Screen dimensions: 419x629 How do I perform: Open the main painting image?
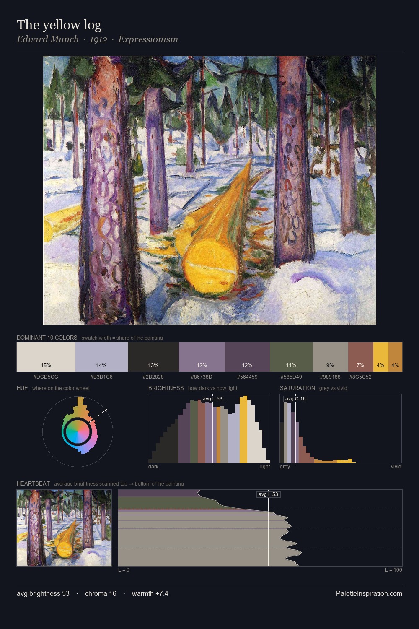coord(209,190)
